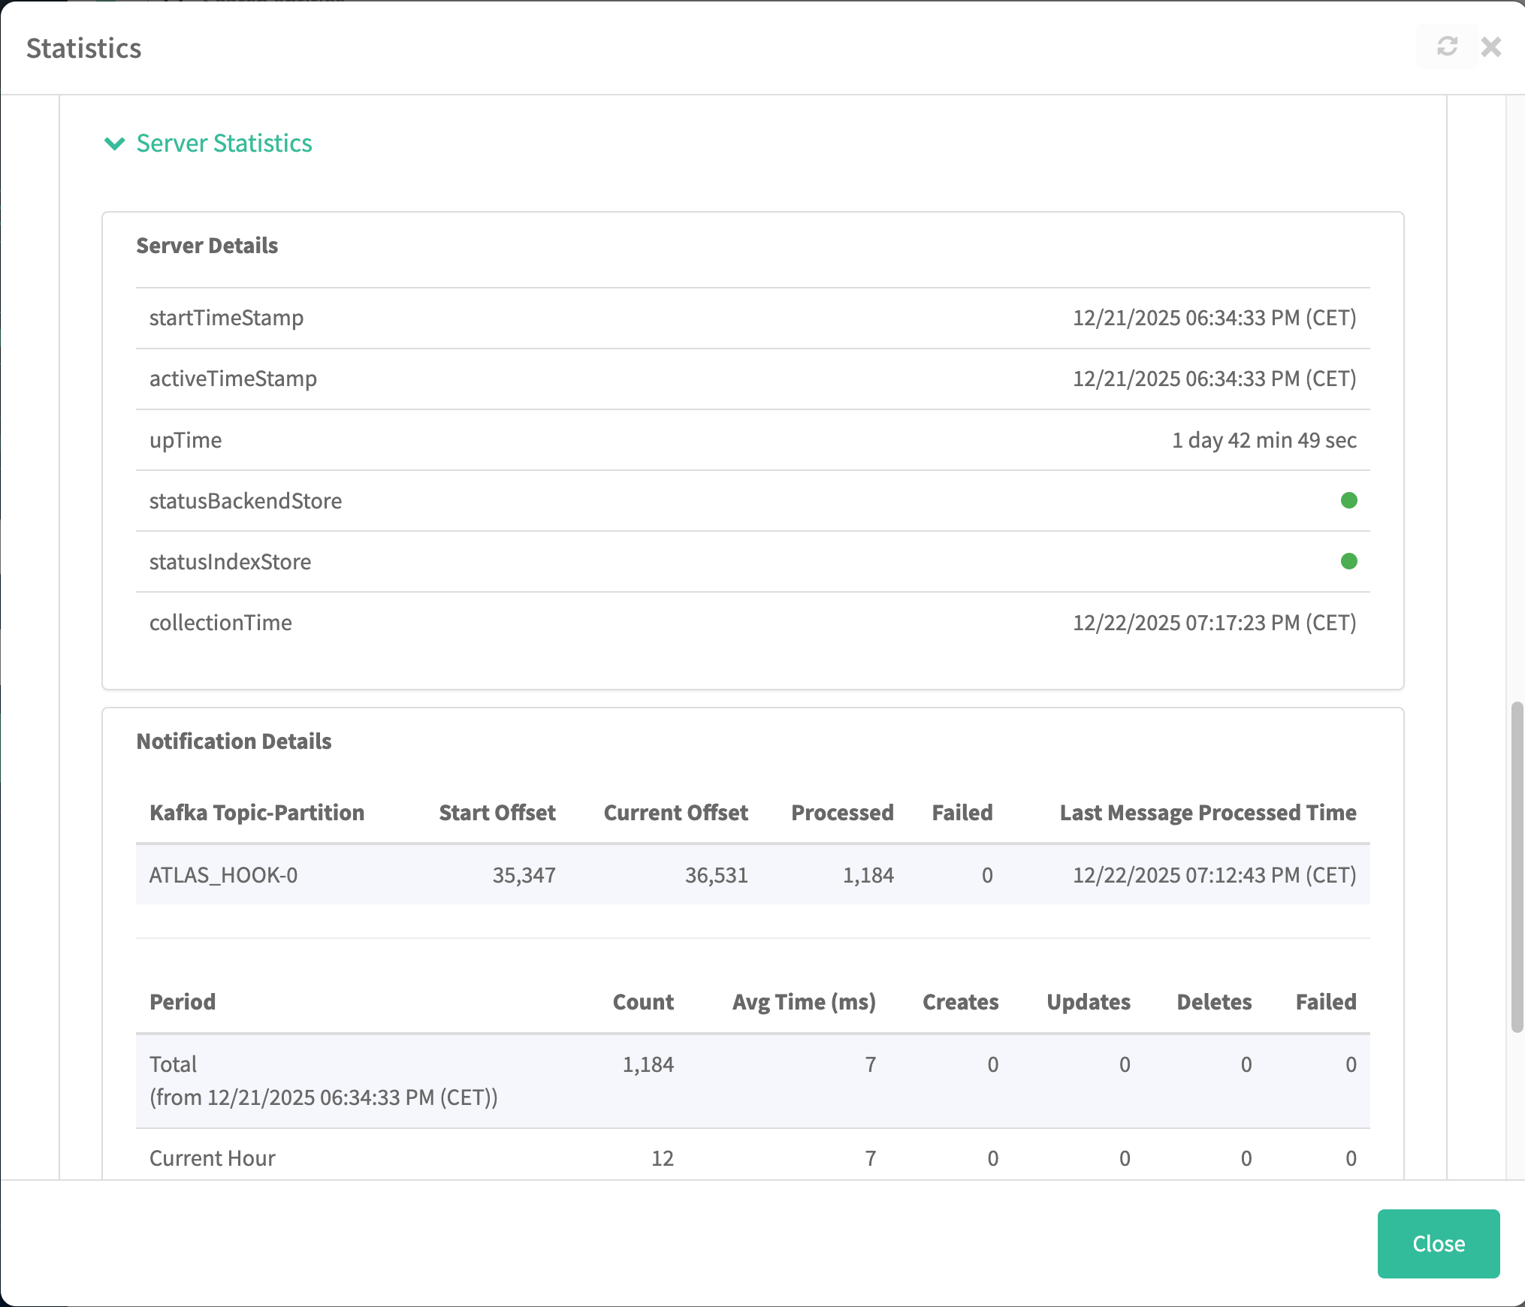Click the green Close button

pos(1438,1243)
